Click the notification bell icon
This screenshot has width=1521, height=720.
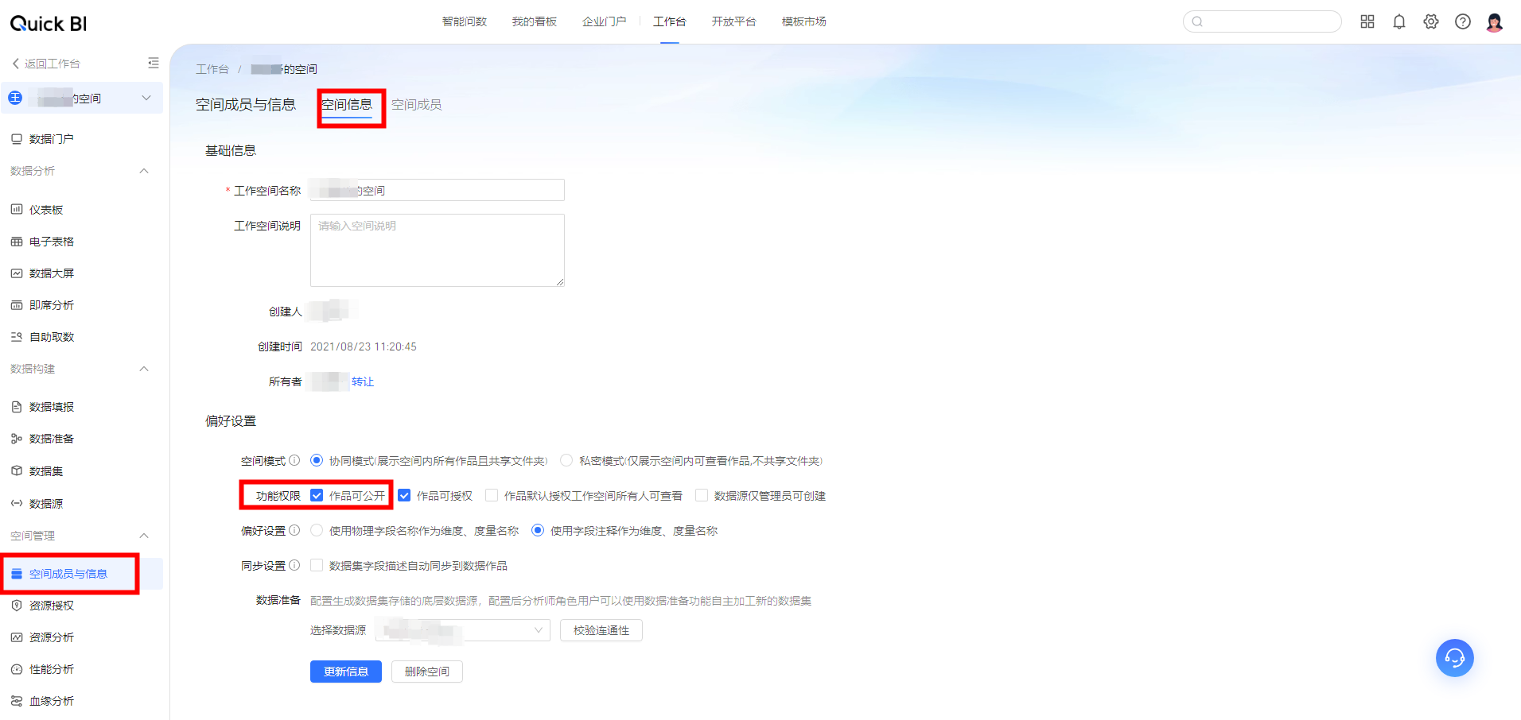[x=1398, y=22]
